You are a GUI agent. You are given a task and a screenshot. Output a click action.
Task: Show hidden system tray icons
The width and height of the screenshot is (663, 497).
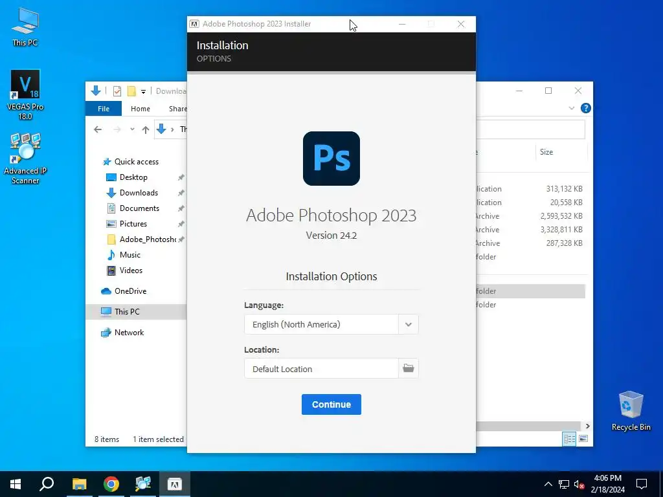tap(548, 484)
